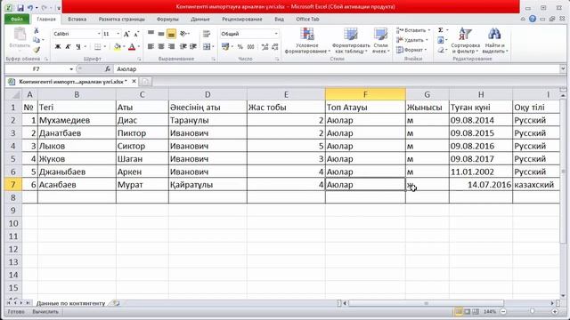
Task: Undo the last action
Action: [x=30, y=8]
